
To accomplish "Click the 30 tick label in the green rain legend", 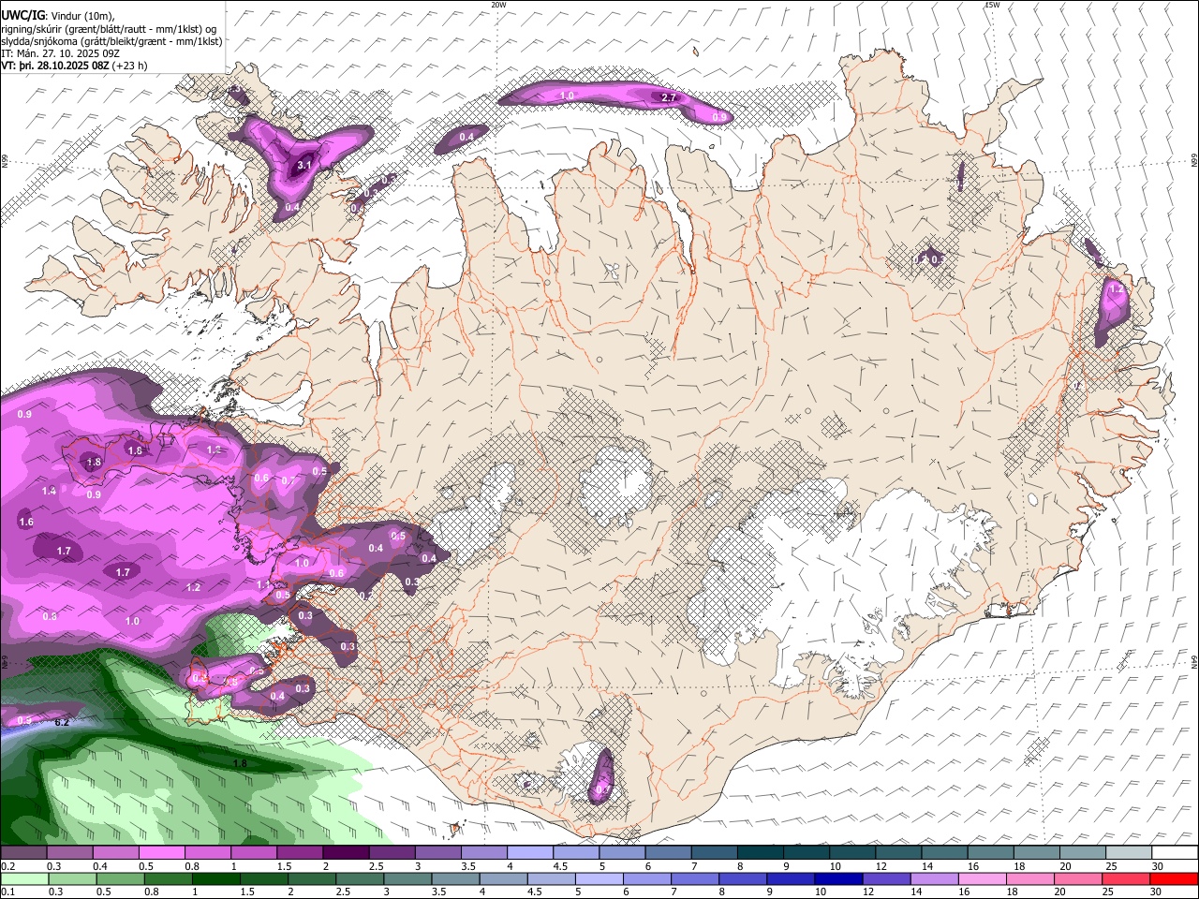I will pyautogui.click(x=1158, y=892).
